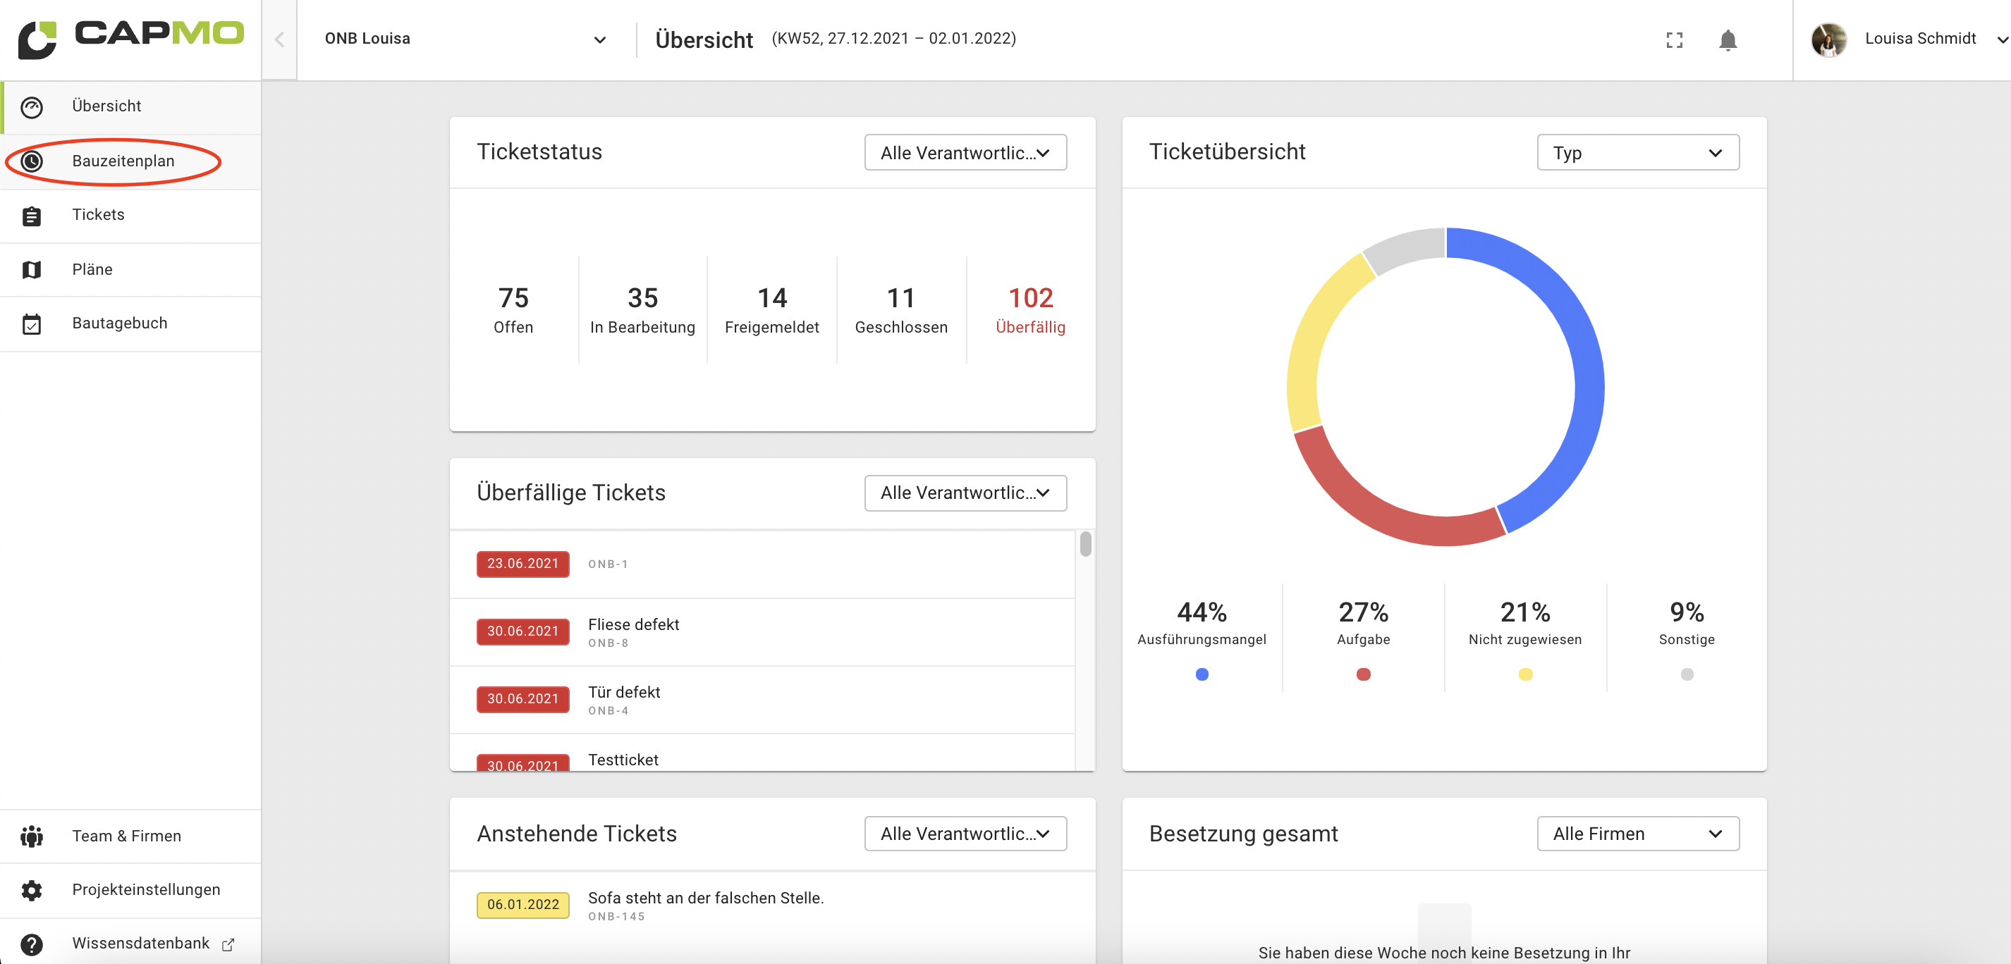This screenshot has height=964, width=2011.
Task: Go to the Übersicht menu item
Action: click(107, 106)
